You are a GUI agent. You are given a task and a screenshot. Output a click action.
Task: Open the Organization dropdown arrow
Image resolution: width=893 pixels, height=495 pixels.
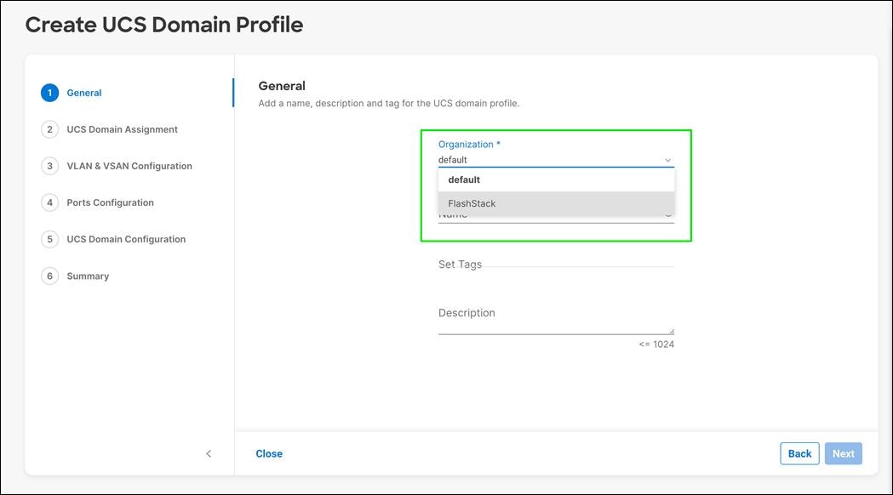pyautogui.click(x=667, y=159)
